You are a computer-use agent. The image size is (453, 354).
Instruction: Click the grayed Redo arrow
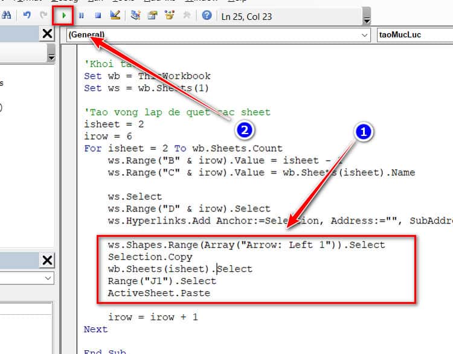[x=43, y=14]
